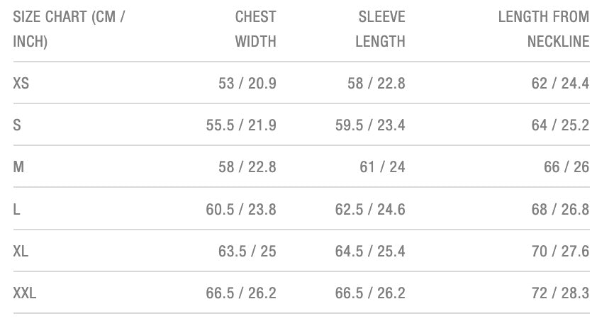Click the Chest Width column header
This screenshot has height=333, width=614.
pos(255,29)
